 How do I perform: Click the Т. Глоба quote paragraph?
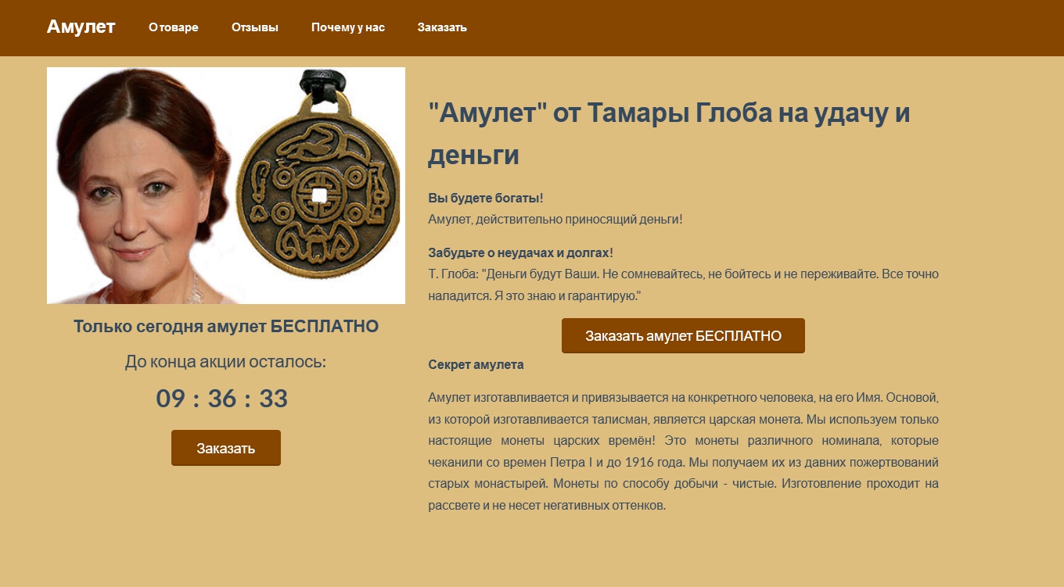click(x=683, y=285)
